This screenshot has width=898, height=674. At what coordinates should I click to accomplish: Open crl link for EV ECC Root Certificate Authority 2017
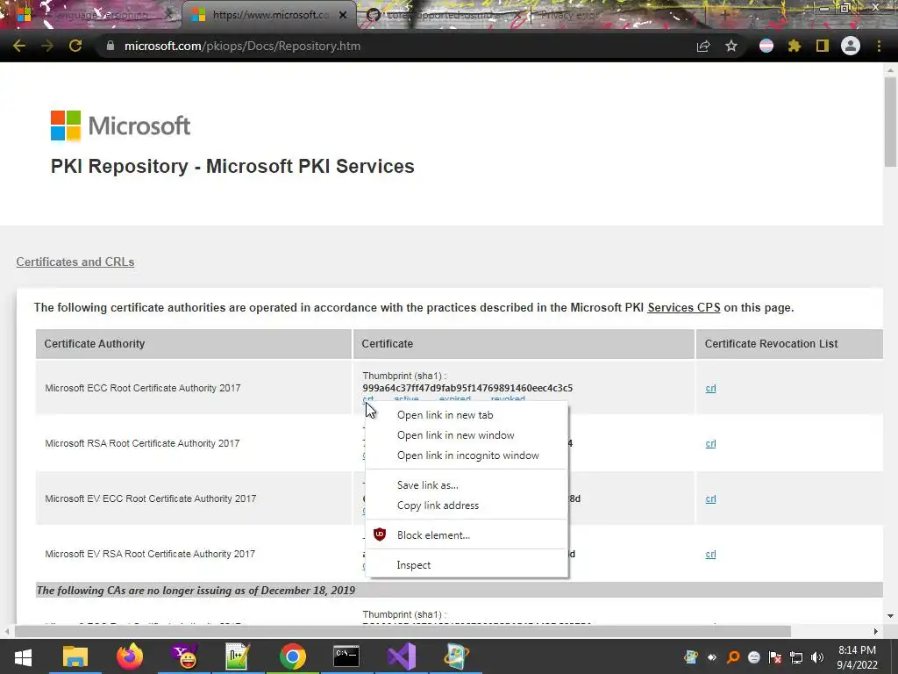point(710,498)
